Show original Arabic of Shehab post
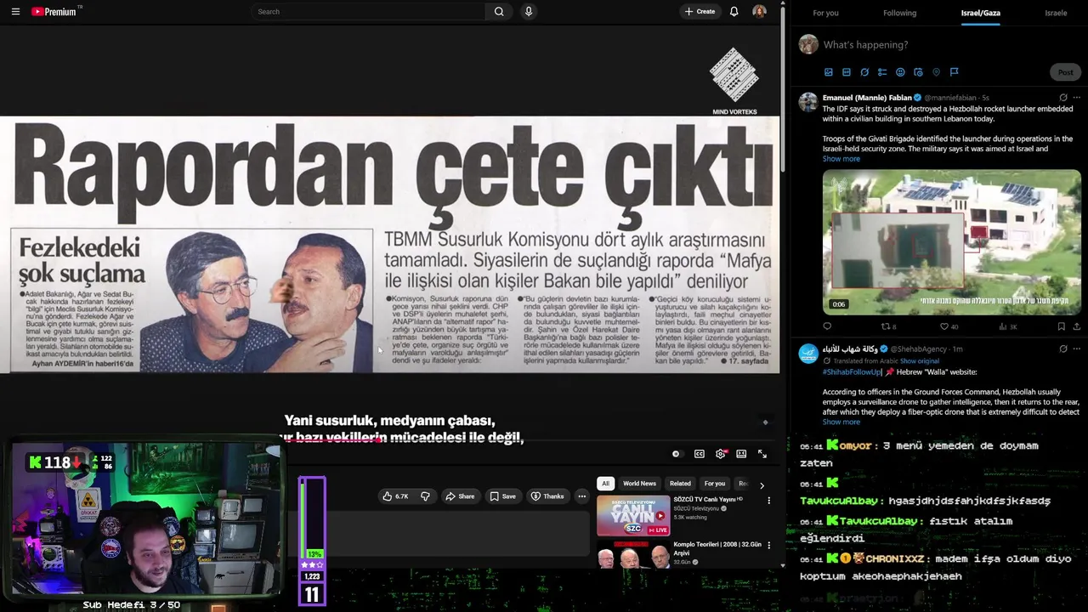 [920, 361]
